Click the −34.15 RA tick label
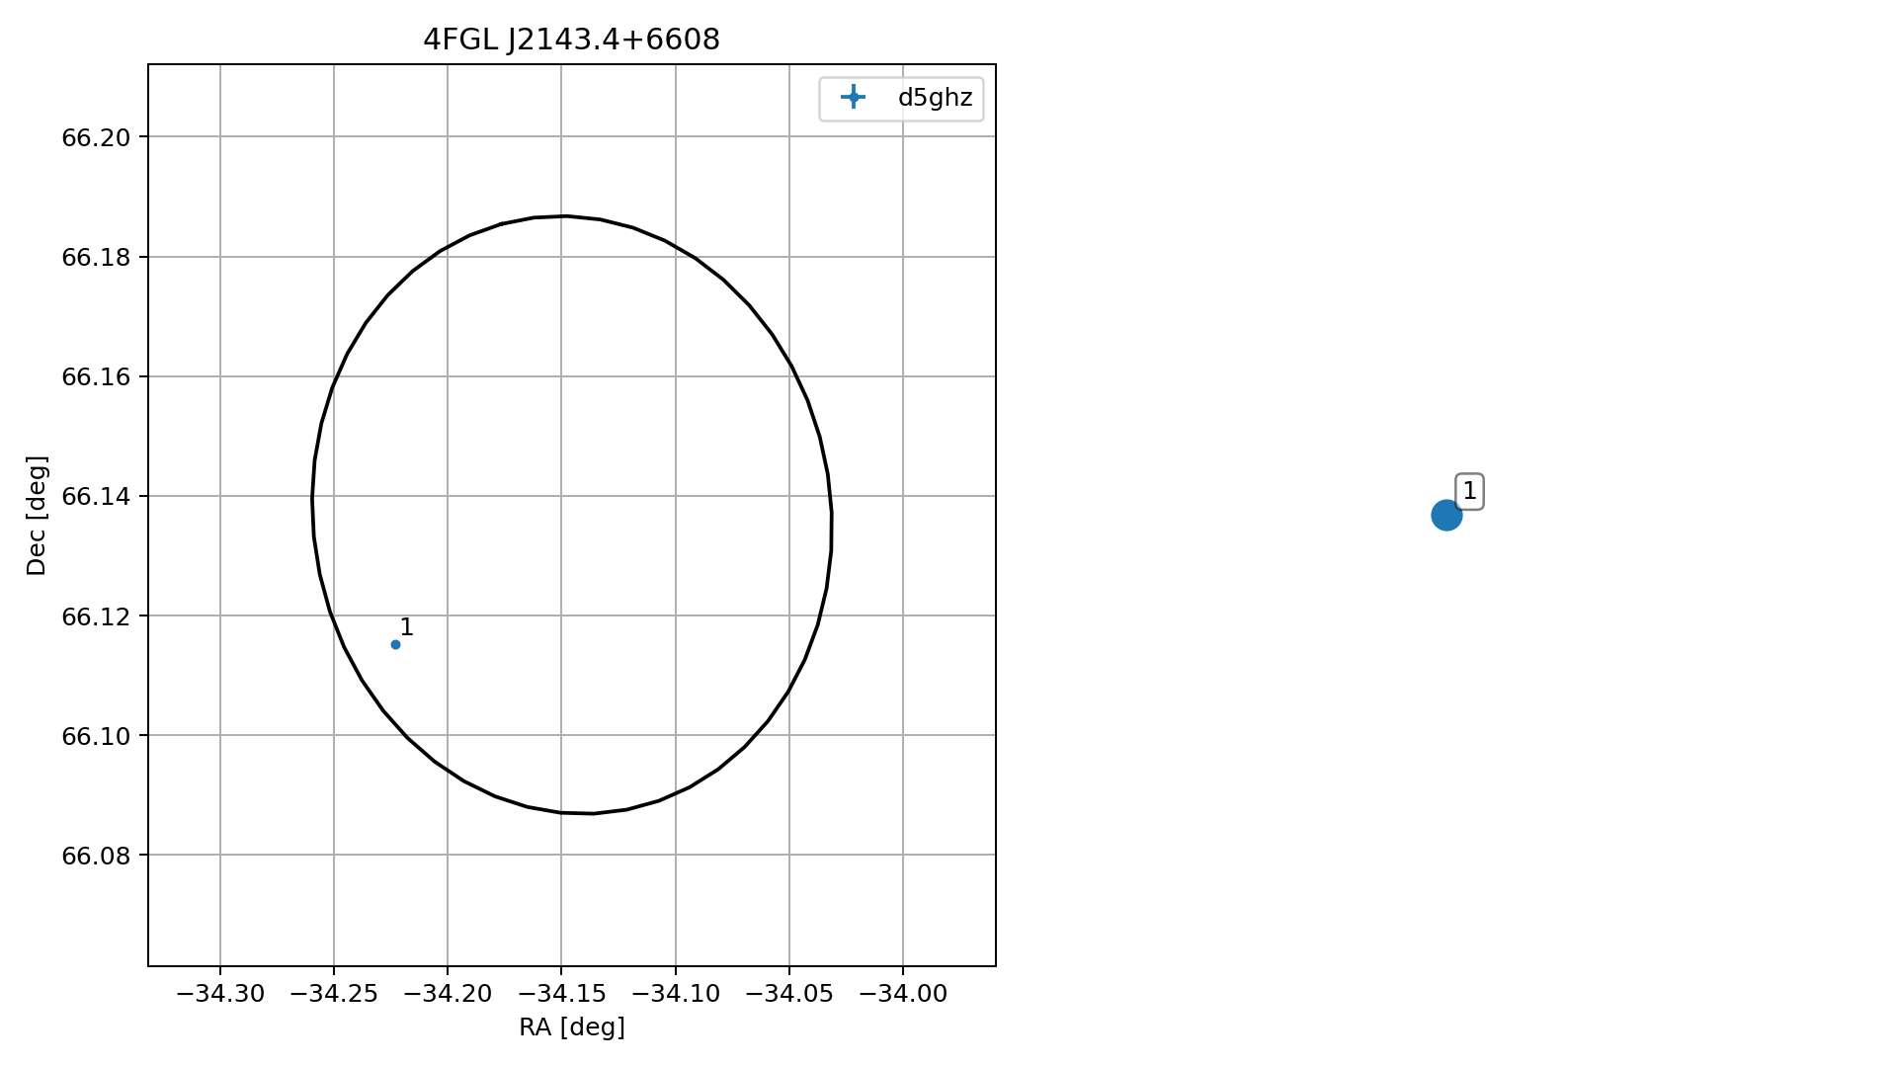Viewport: 1896px width, 1067px height. tap(561, 994)
